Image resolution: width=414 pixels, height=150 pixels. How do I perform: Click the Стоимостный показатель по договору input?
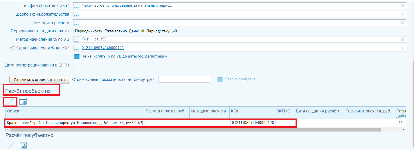(x=184, y=79)
